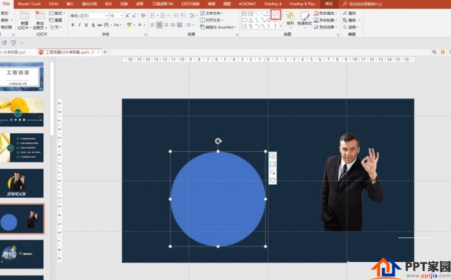
Task: Toggle Bold formatting
Action: (73, 25)
